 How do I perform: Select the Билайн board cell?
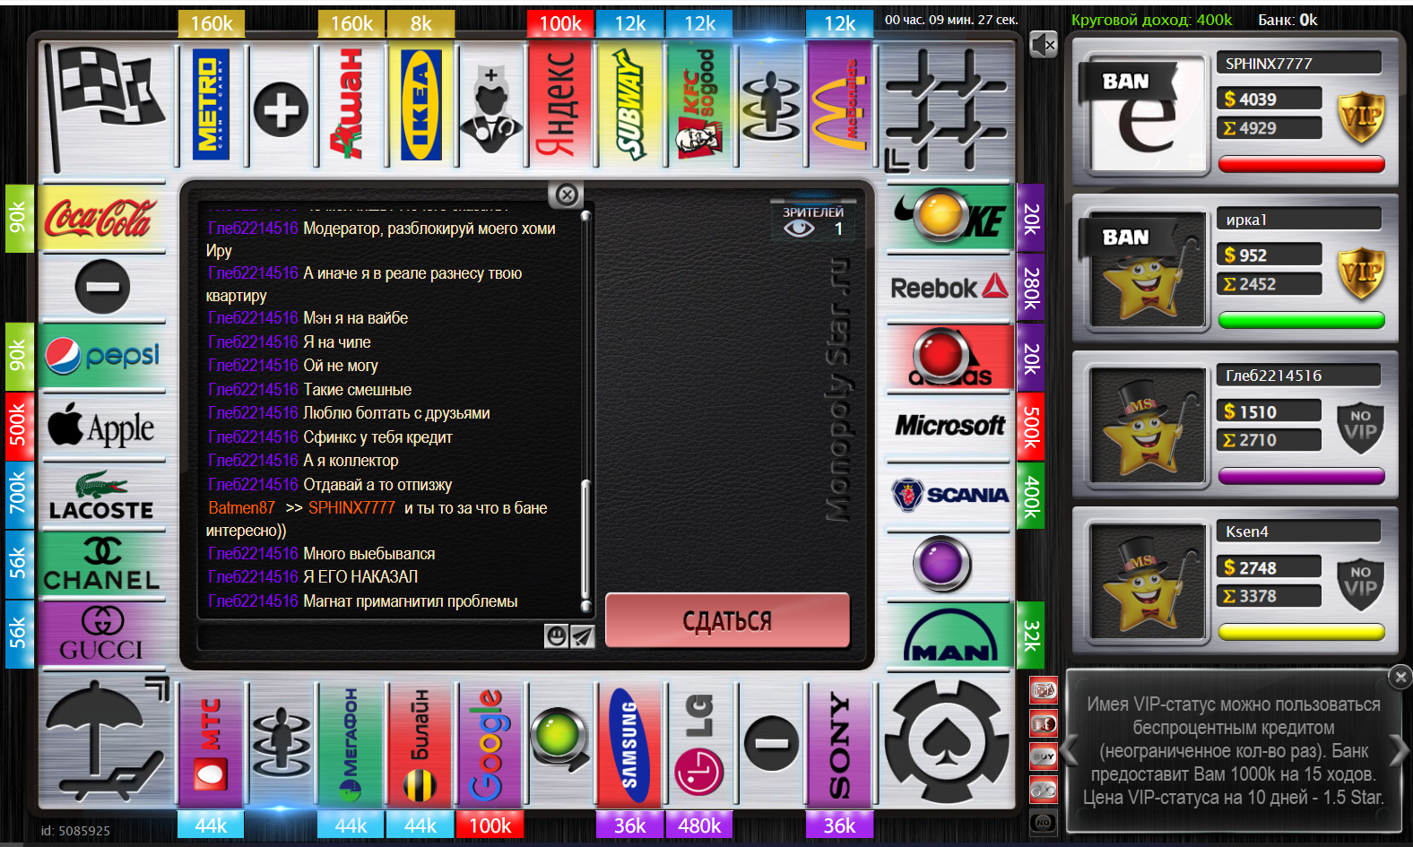421,746
